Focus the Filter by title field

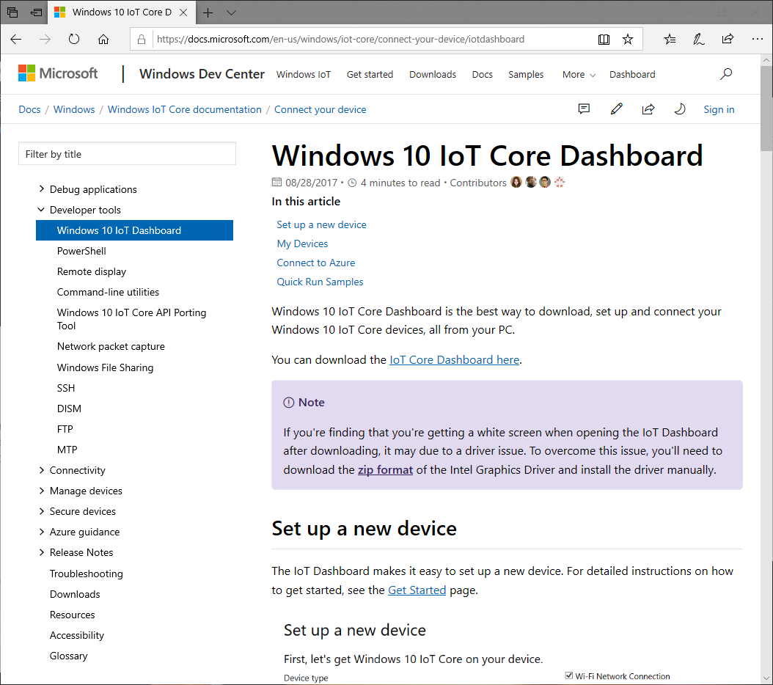(127, 154)
